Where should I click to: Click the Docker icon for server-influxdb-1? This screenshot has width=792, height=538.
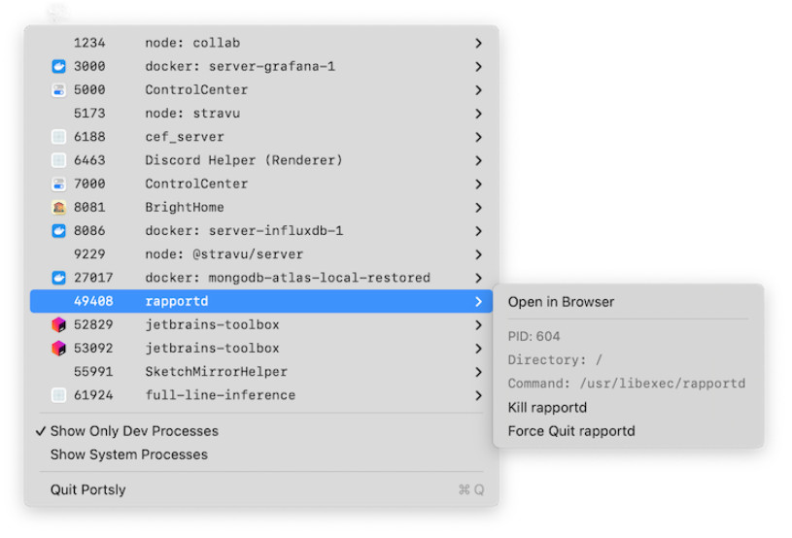58,231
